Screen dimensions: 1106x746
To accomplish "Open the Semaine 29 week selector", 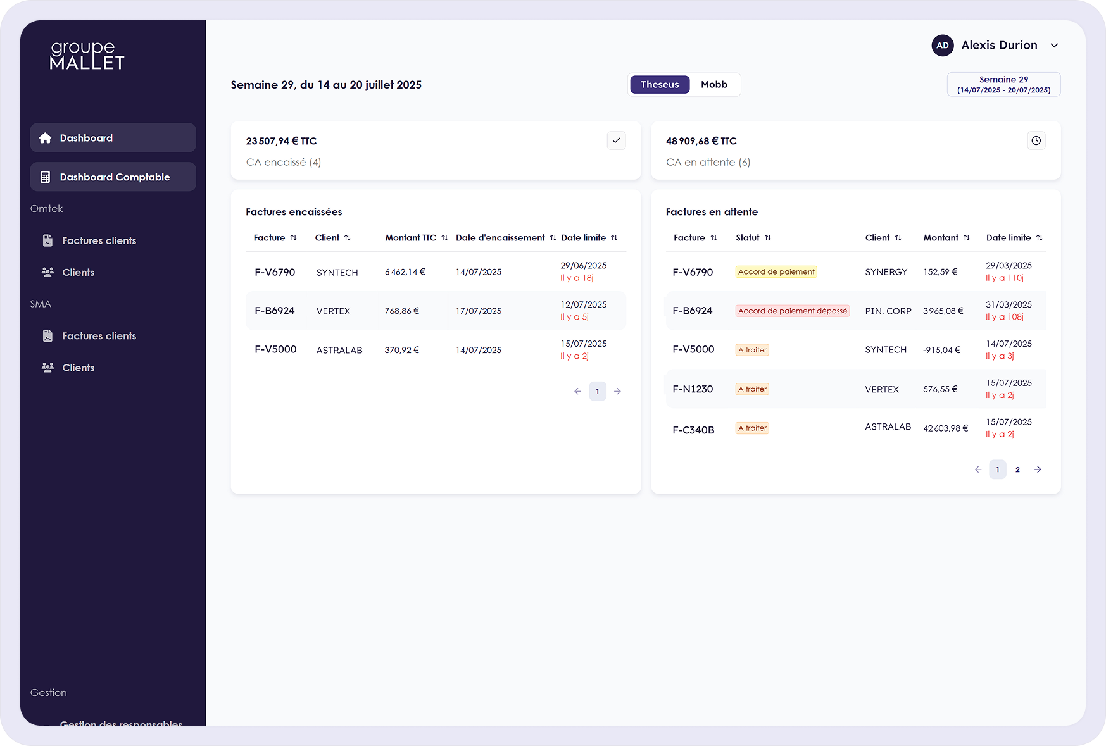I will point(1003,85).
